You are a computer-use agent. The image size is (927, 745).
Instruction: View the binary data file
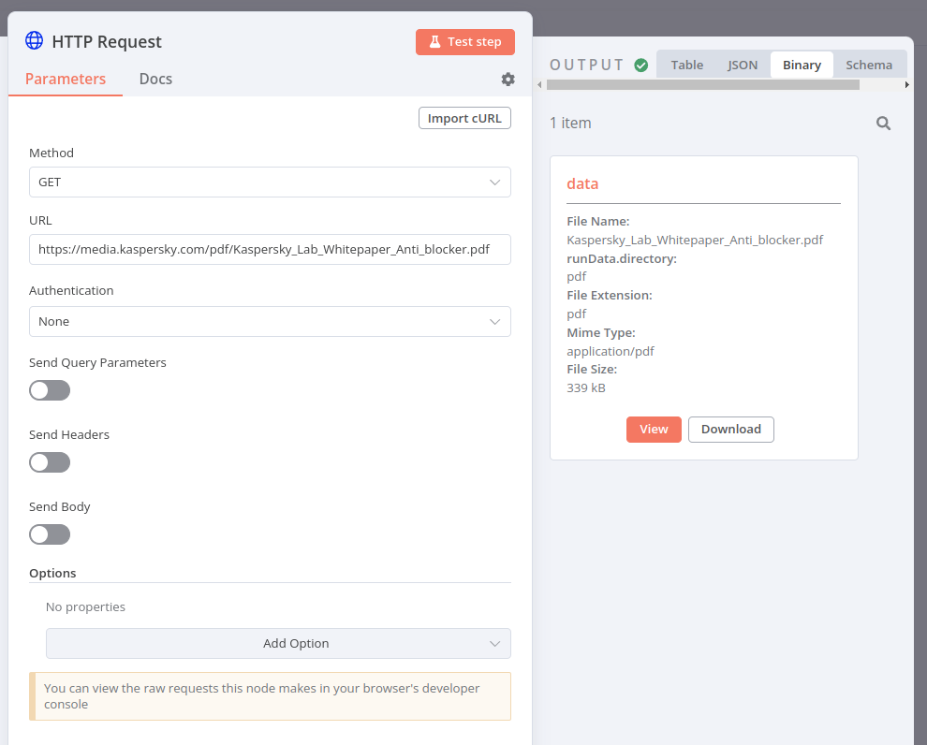(654, 430)
